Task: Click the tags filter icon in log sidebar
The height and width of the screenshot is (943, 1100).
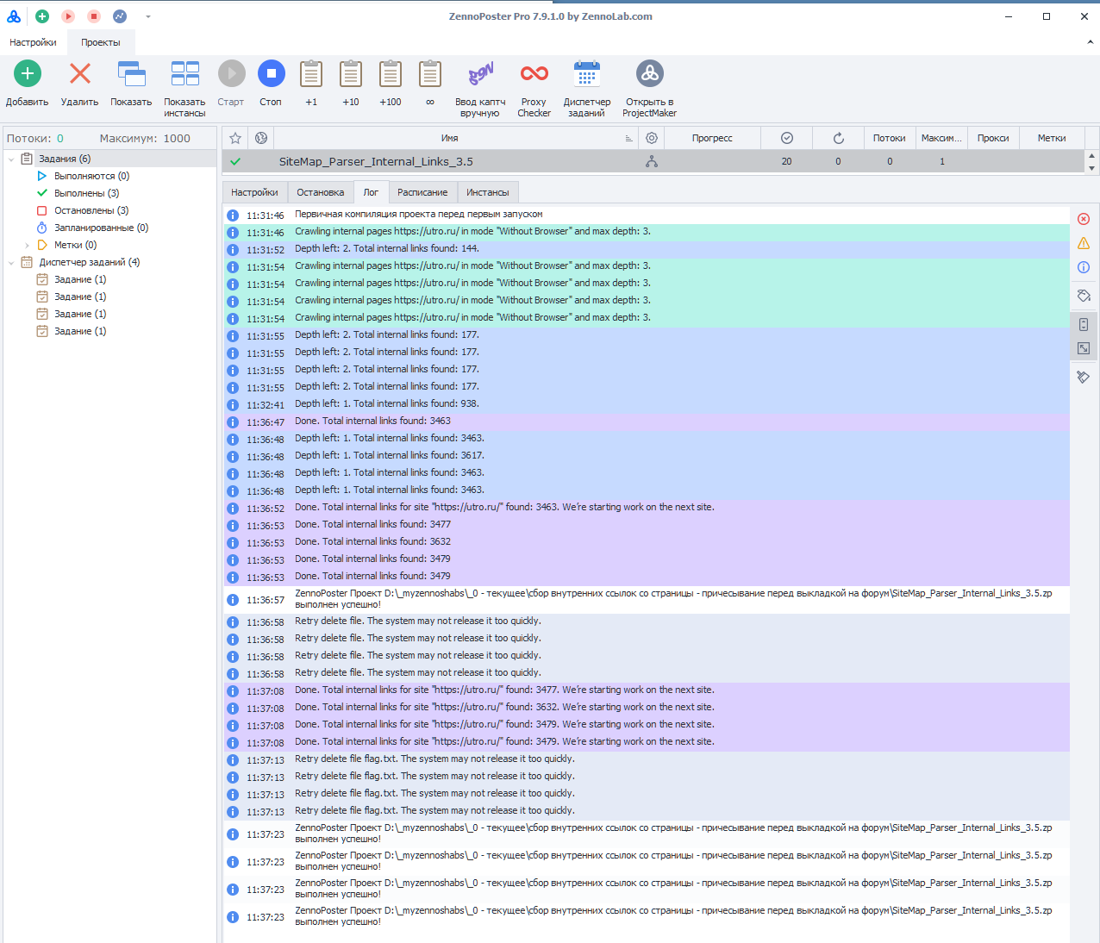Action: tap(1084, 296)
